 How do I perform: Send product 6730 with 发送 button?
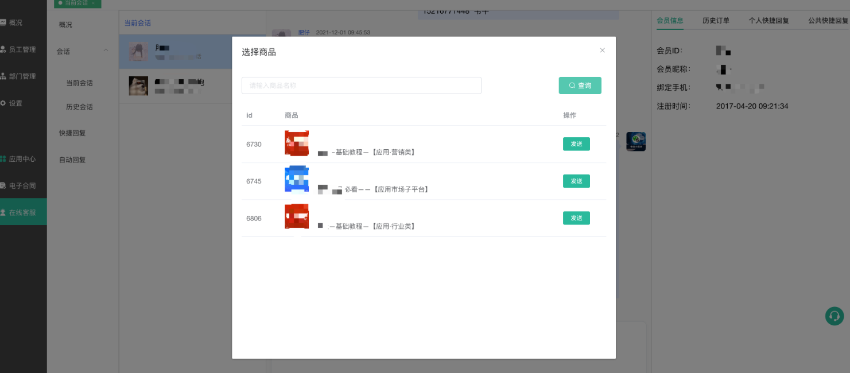coord(576,144)
